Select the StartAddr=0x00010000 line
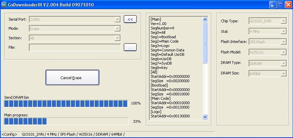Image resolution: width=293 pixels, height=138 pixels. coord(170,103)
